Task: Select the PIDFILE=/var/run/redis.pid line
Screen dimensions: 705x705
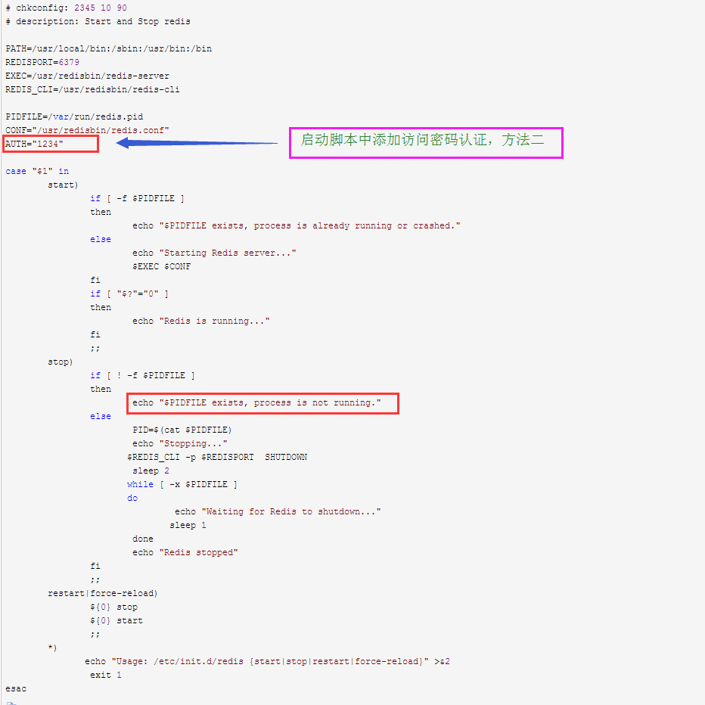Action: 74,117
